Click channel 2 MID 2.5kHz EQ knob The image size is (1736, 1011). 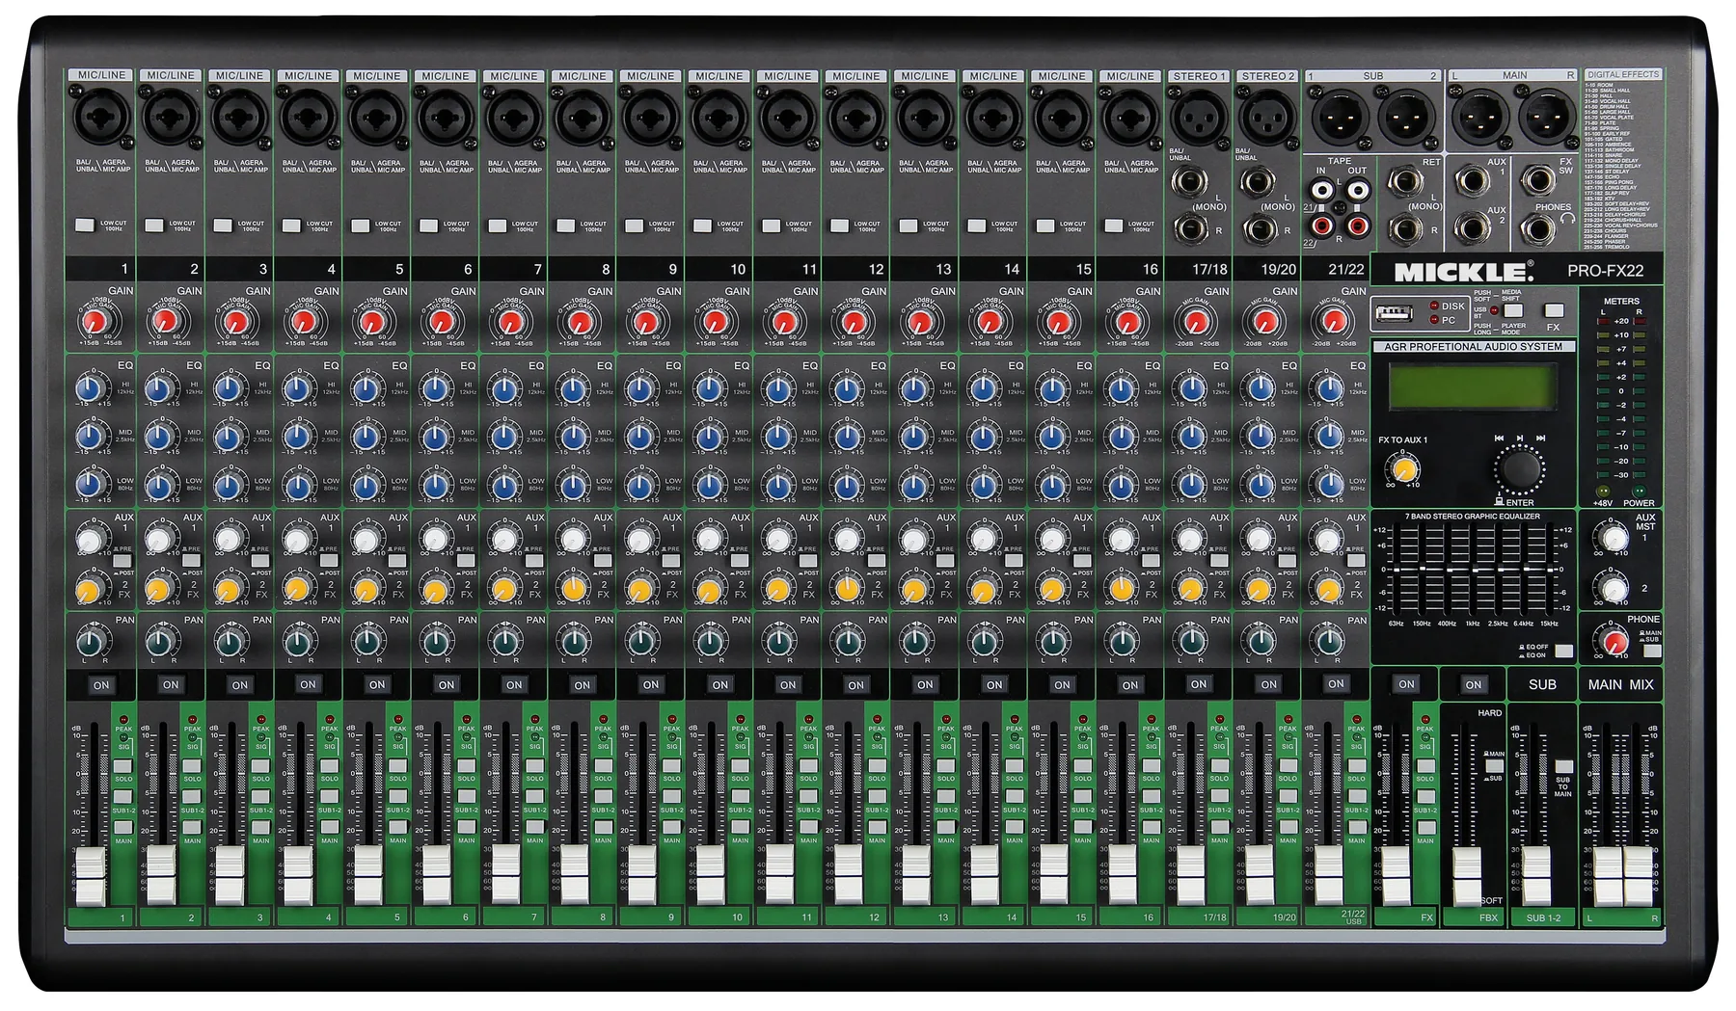(159, 437)
